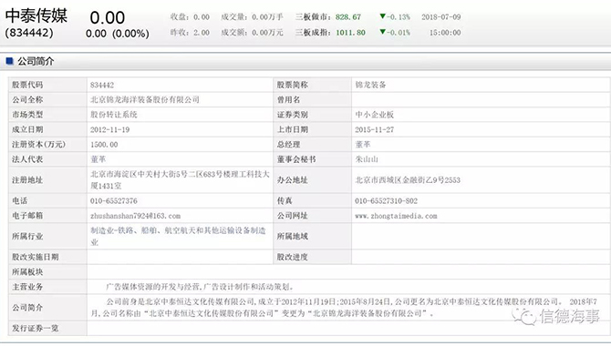611x346 pixels.
Task: Click the founding date 2012-11-19
Action: pos(109,129)
